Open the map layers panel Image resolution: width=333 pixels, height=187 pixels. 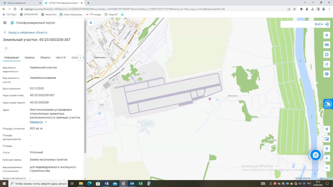tap(327, 35)
